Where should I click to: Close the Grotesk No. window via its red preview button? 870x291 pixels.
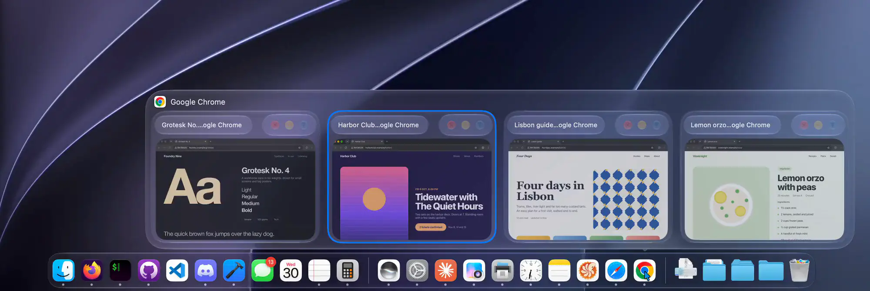click(275, 125)
